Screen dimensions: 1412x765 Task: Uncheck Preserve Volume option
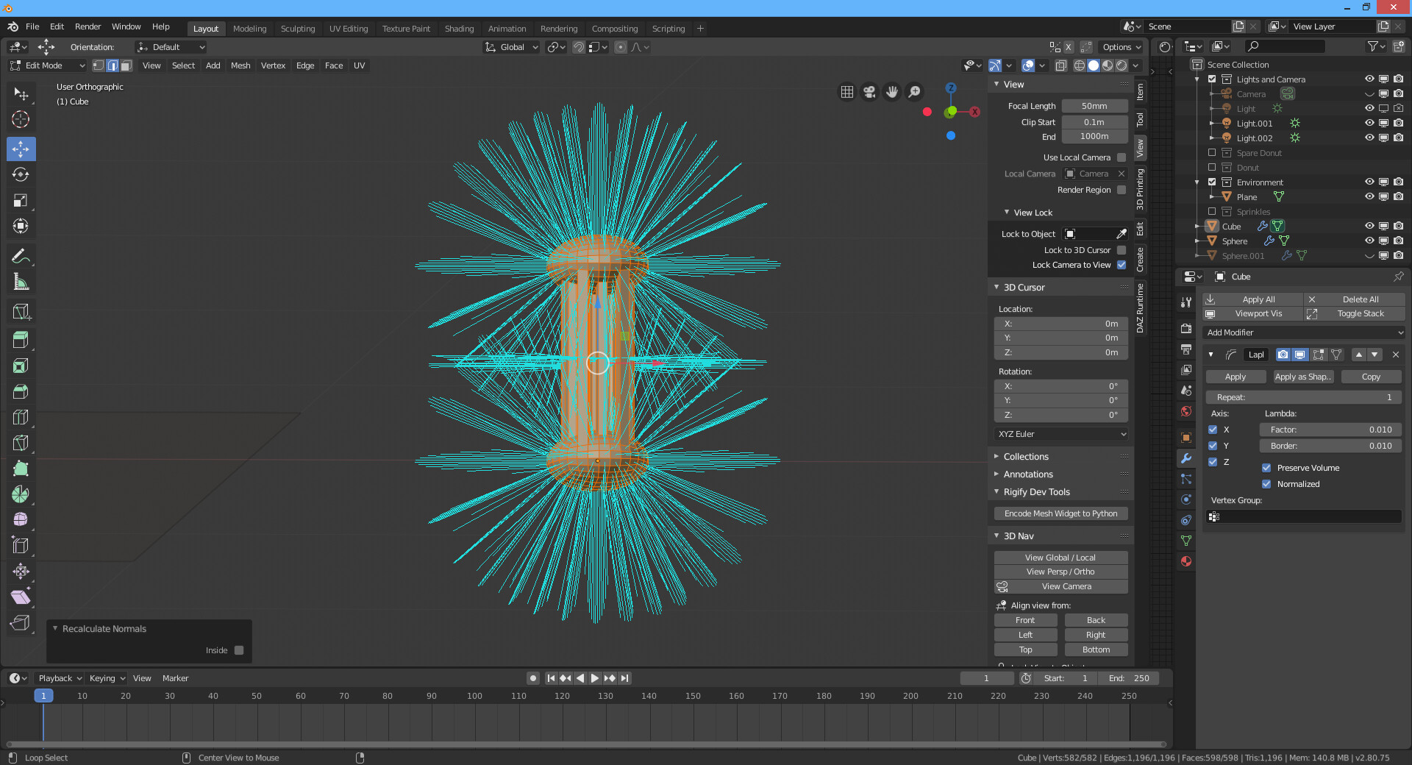(1266, 468)
